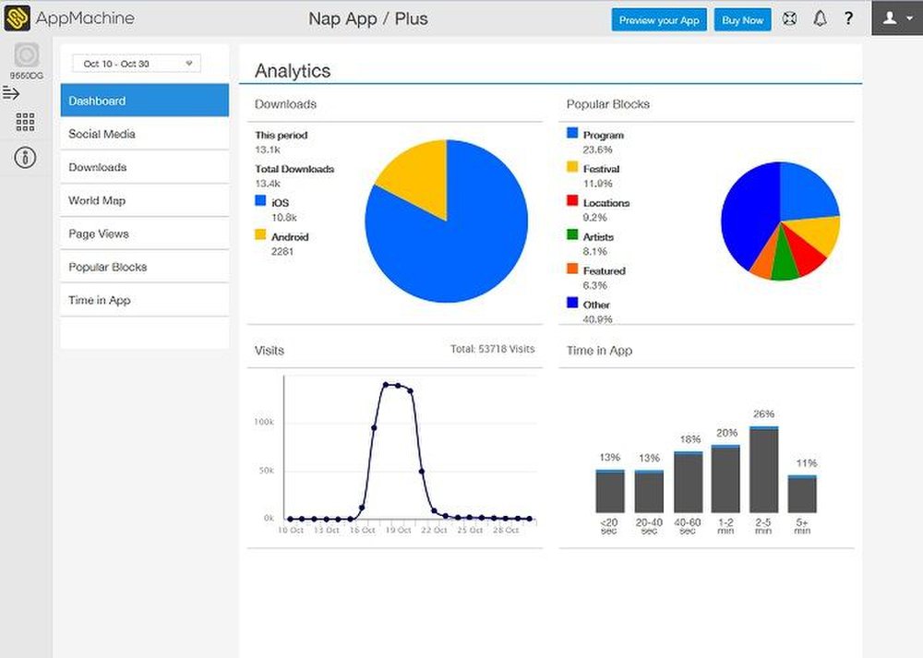This screenshot has height=658, width=923.
Task: Select Dashboard in the analytics menu
Action: tap(145, 101)
